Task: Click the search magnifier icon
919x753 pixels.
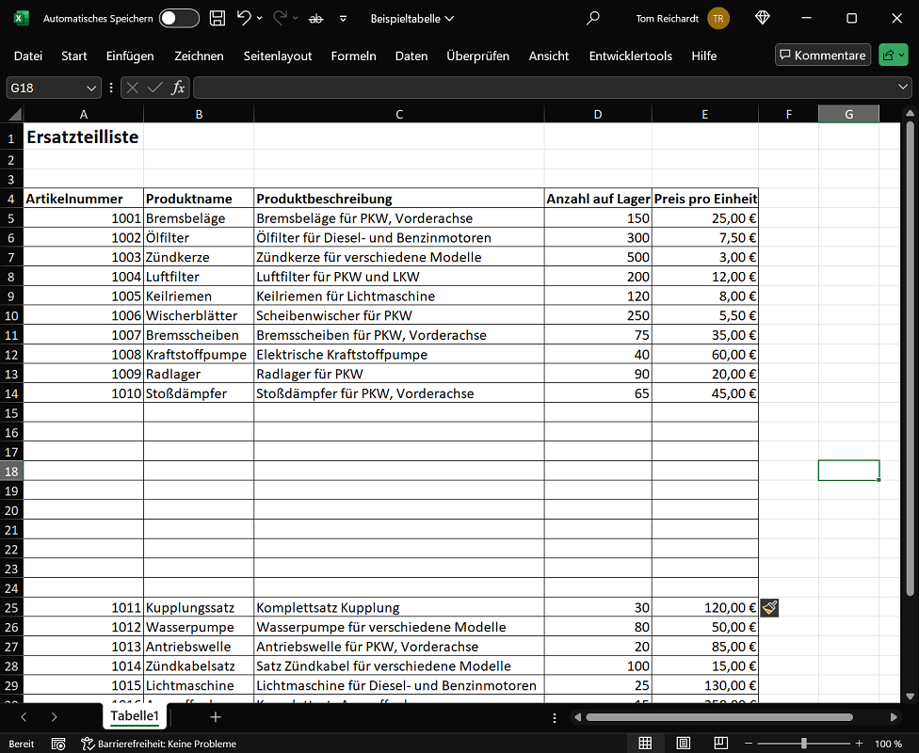Action: (592, 18)
